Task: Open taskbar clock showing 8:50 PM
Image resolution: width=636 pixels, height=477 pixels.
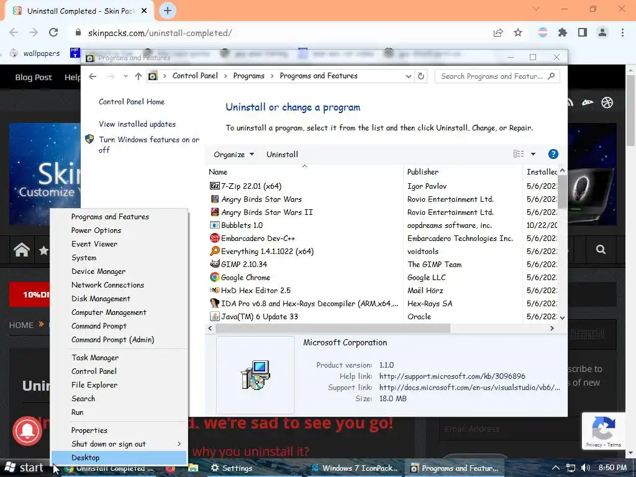Action: pyautogui.click(x=612, y=468)
